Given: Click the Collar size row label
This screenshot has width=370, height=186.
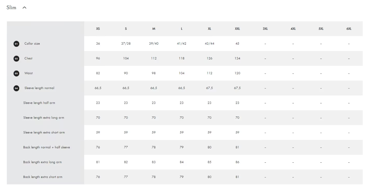Looking at the screenshot, I should point(32,44).
